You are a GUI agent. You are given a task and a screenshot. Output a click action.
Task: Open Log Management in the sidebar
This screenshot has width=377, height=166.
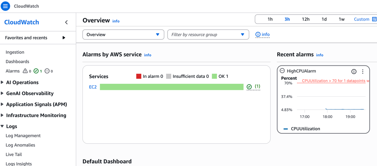[23, 136]
